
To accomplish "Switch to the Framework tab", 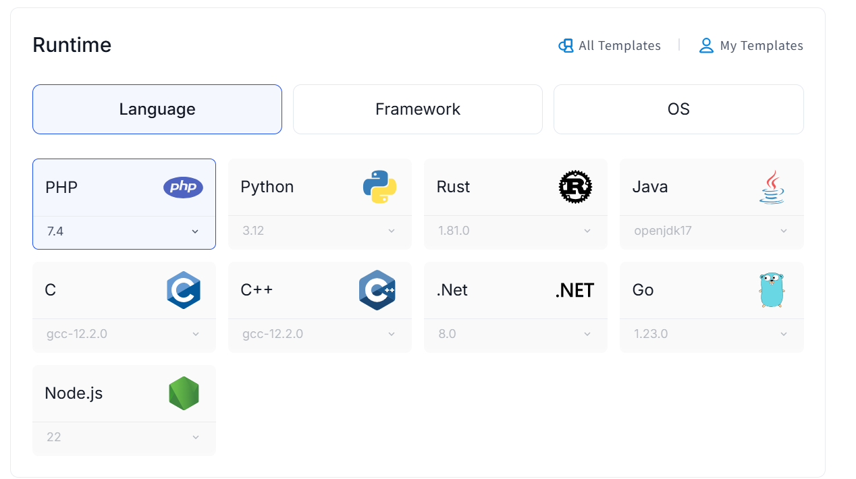I will (x=418, y=109).
